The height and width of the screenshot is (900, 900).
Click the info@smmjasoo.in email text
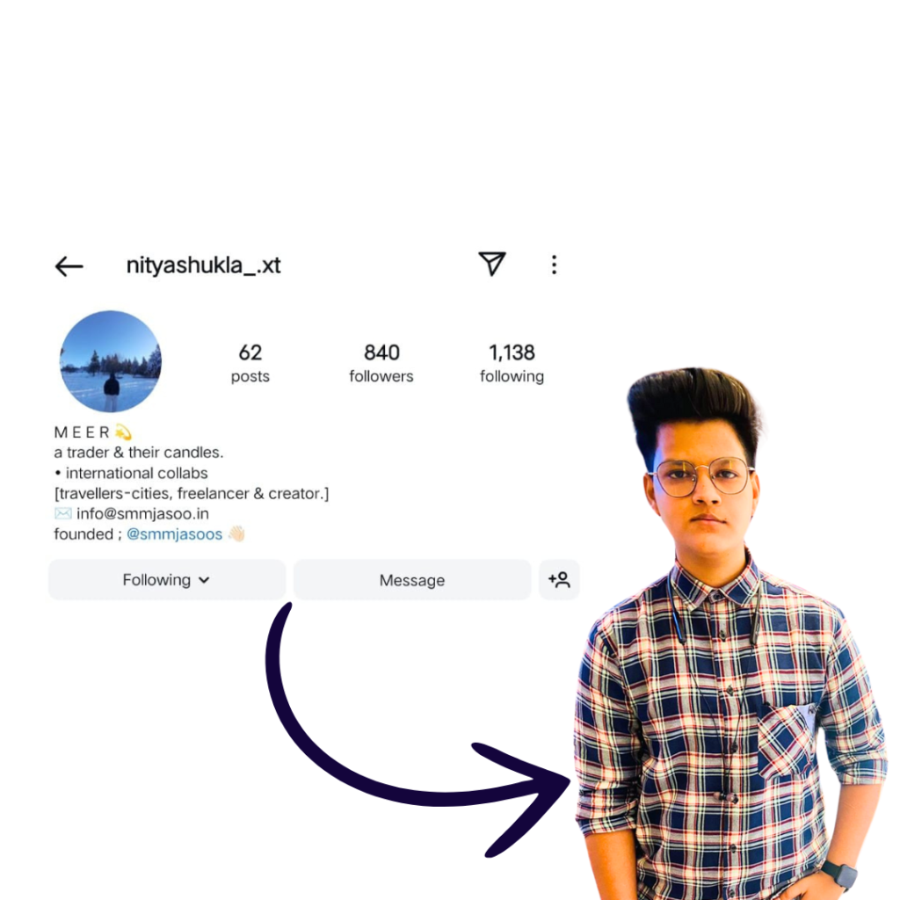(x=143, y=513)
